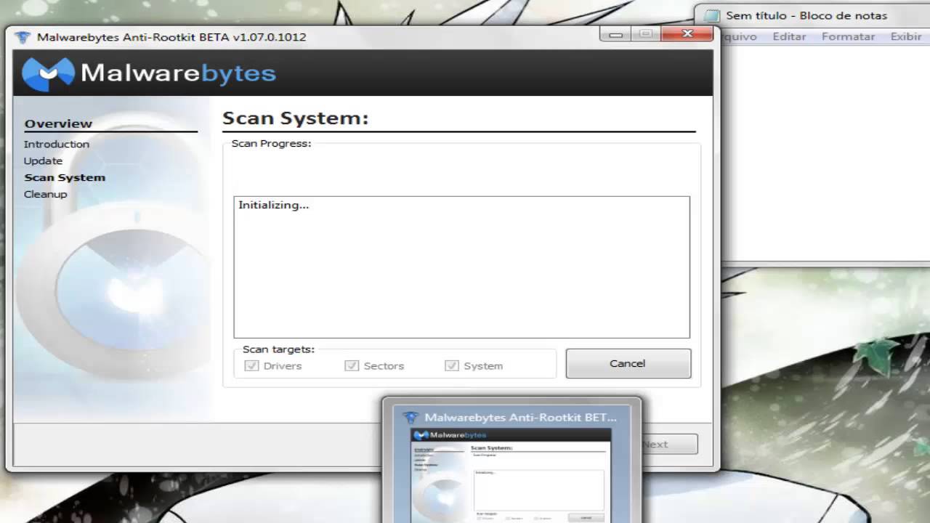Toggle the Drivers scan target checkbox

[x=251, y=365]
